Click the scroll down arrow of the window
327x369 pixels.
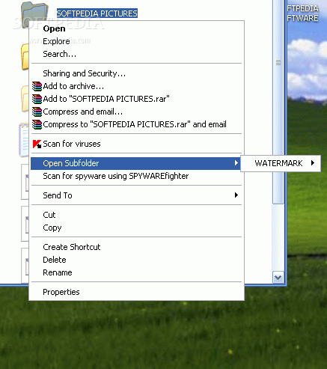pyautogui.click(x=278, y=278)
